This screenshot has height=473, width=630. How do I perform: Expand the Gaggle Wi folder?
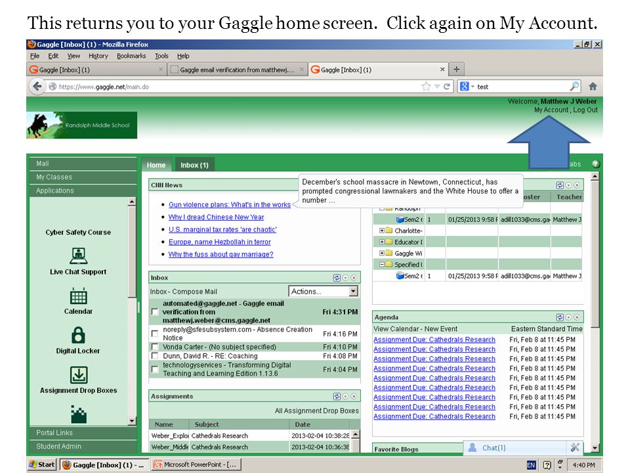[x=382, y=253]
